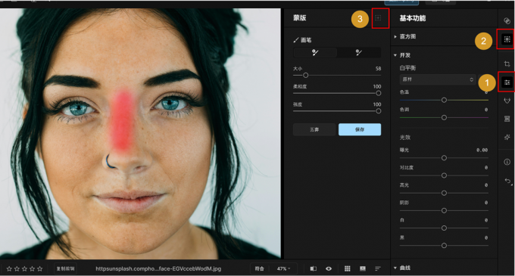Select the paint brush add mode

tap(315, 52)
